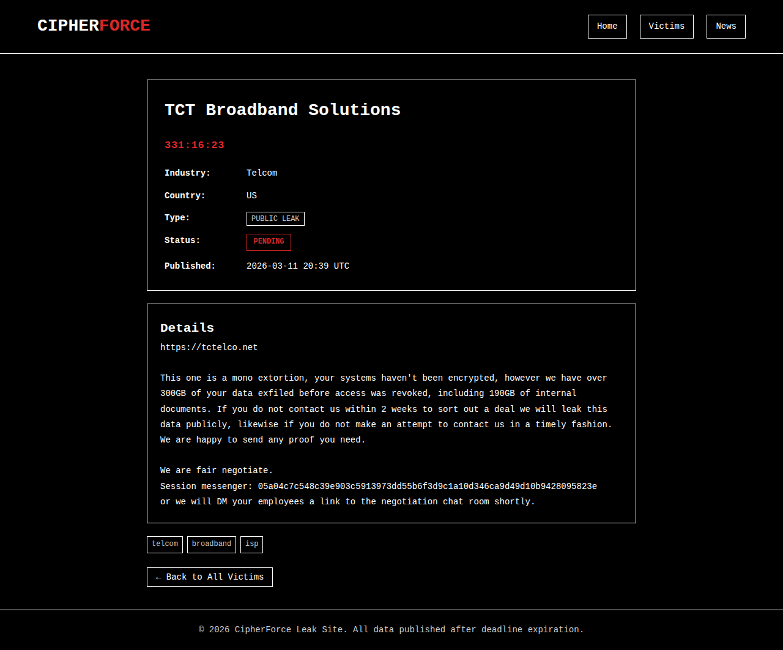Screen dimensions: 783x650
Task: Click the red PENDING status badge
Action: pos(269,242)
